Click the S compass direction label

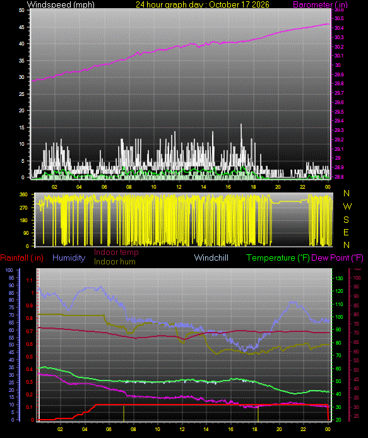click(x=346, y=220)
